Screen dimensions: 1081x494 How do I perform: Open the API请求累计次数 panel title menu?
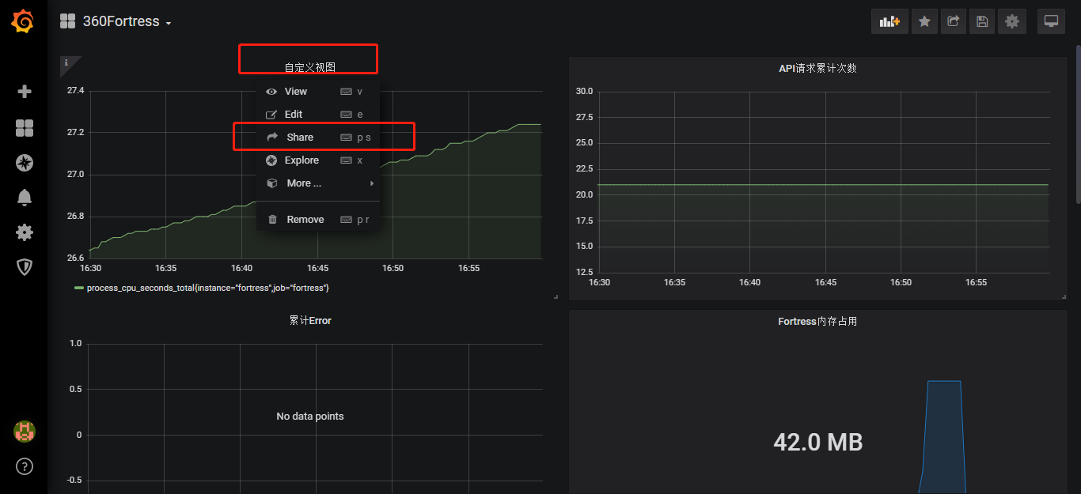[817, 68]
